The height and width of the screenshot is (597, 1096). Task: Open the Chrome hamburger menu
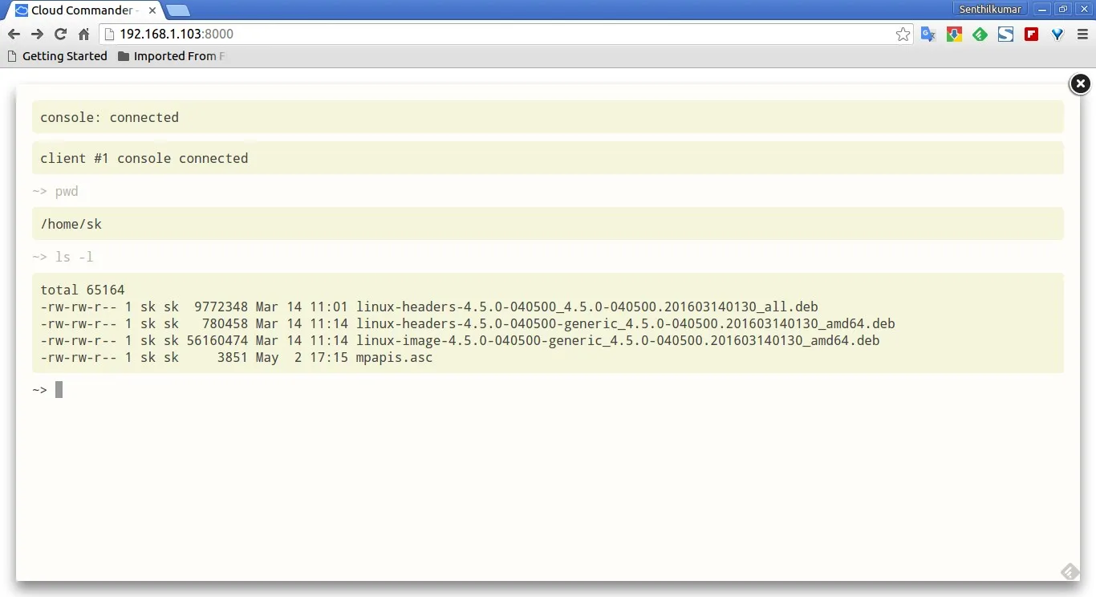pos(1082,35)
